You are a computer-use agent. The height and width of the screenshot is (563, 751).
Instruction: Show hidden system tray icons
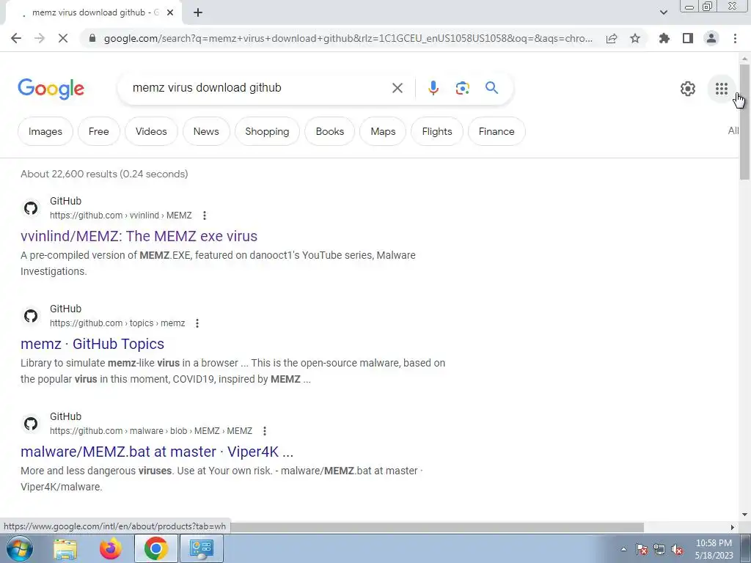pyautogui.click(x=623, y=549)
